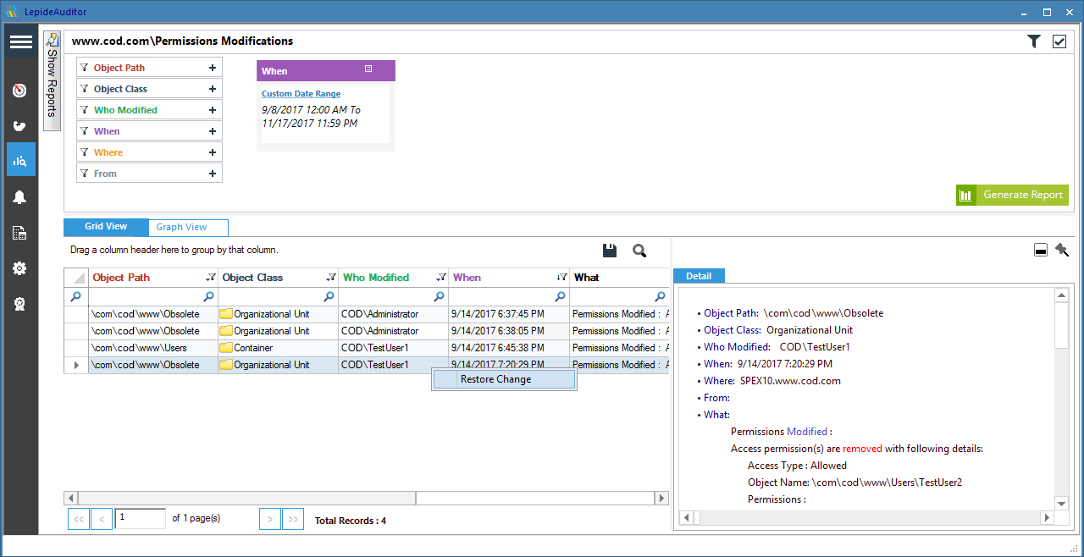The height and width of the screenshot is (557, 1084).
Task: Go to the next page of results
Action: coord(269,519)
